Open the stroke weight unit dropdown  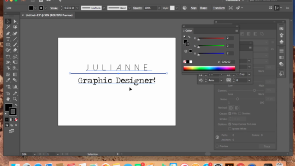(77, 8)
